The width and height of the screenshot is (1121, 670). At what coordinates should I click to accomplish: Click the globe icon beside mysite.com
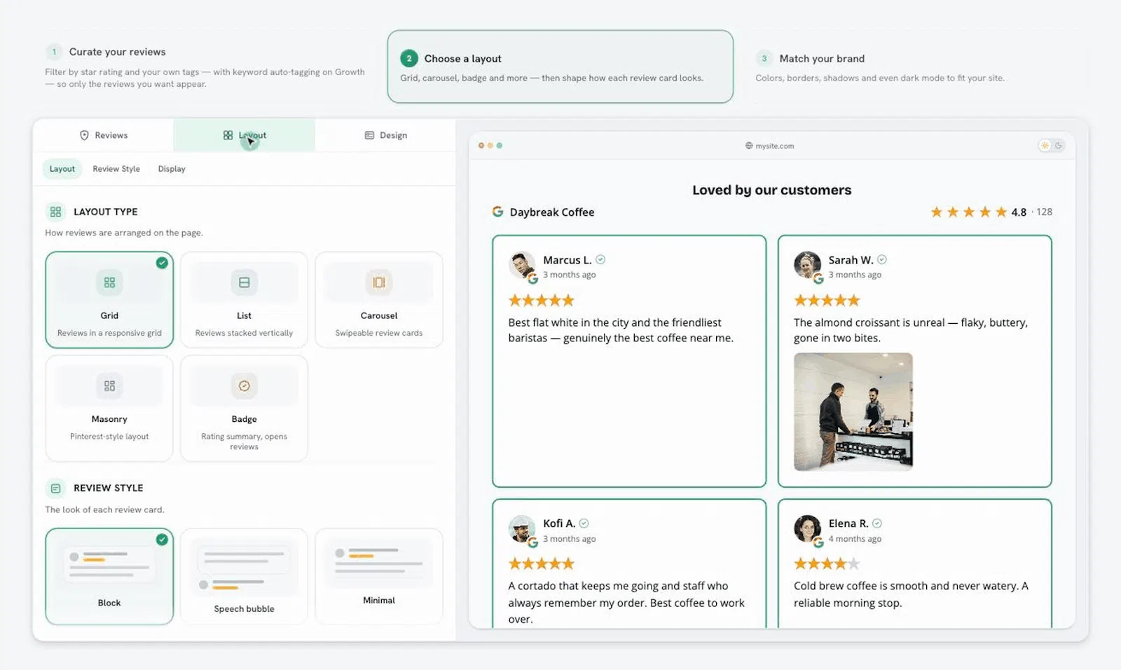coord(749,146)
